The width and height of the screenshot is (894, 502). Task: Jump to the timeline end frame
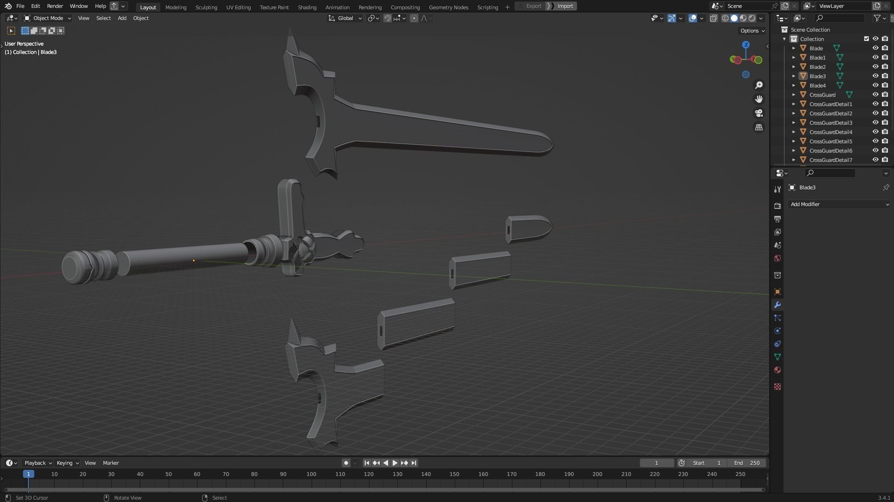[x=414, y=463]
